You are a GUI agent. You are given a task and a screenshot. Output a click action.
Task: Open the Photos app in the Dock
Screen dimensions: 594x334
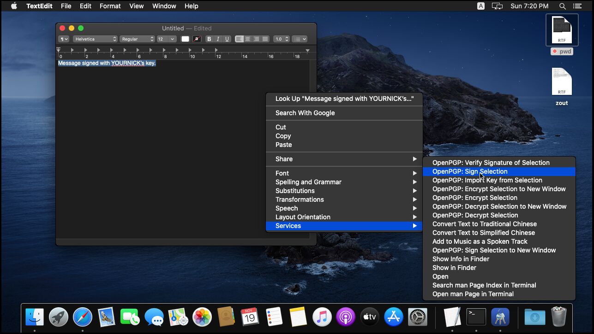click(x=202, y=317)
